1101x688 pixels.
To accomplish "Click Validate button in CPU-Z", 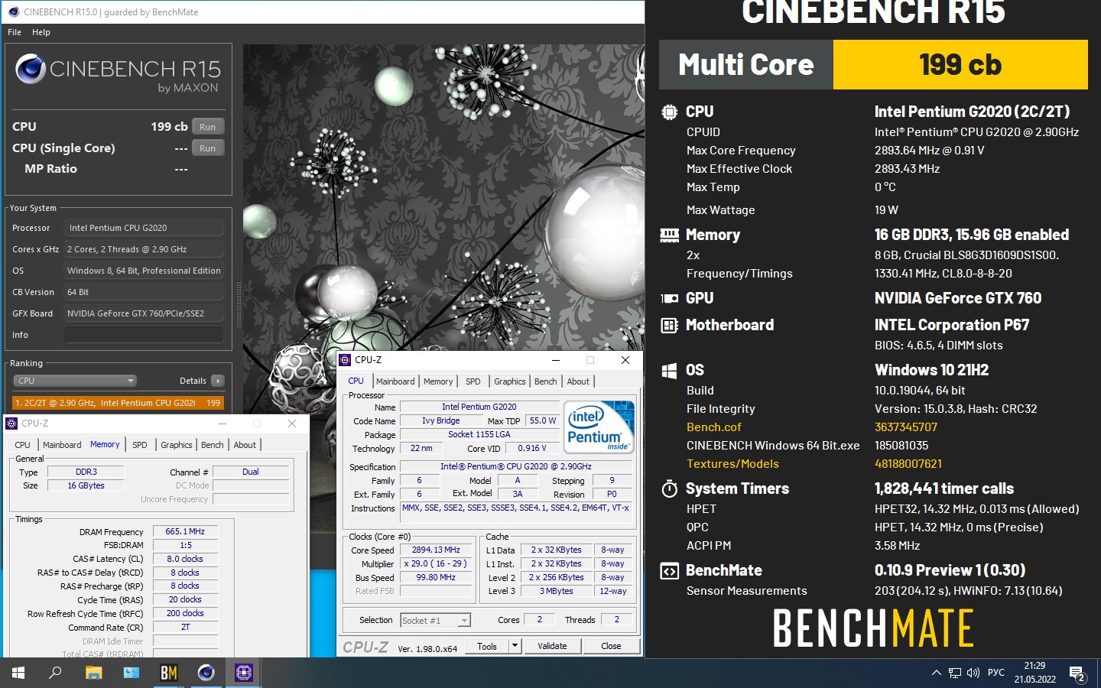I will click(x=552, y=646).
